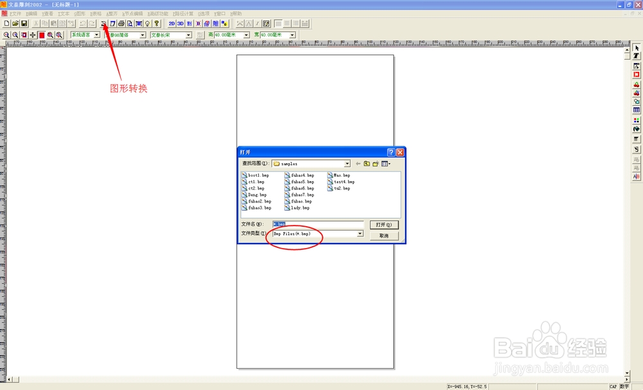Click the 3D engraving toolbar button
Screen dimensions: 643x390
[181, 24]
